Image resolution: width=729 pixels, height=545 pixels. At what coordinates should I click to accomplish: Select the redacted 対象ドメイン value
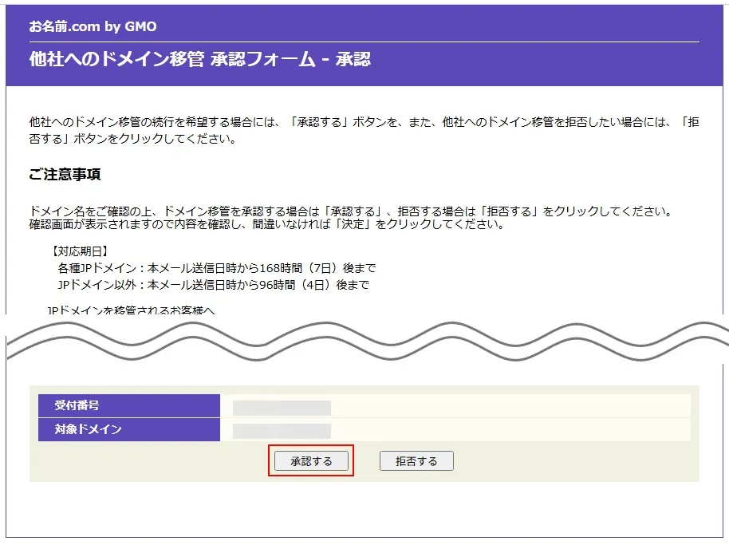tap(282, 431)
